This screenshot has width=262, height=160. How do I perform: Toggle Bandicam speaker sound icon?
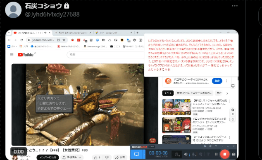click(186, 155)
